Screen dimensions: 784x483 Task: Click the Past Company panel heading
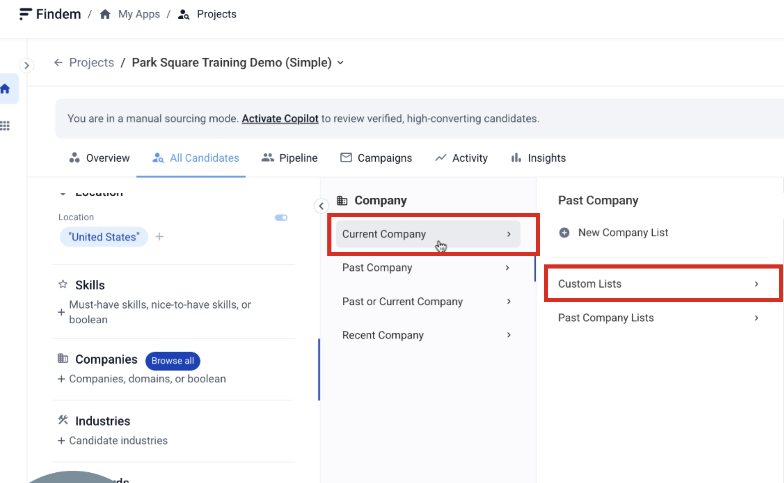tap(598, 200)
